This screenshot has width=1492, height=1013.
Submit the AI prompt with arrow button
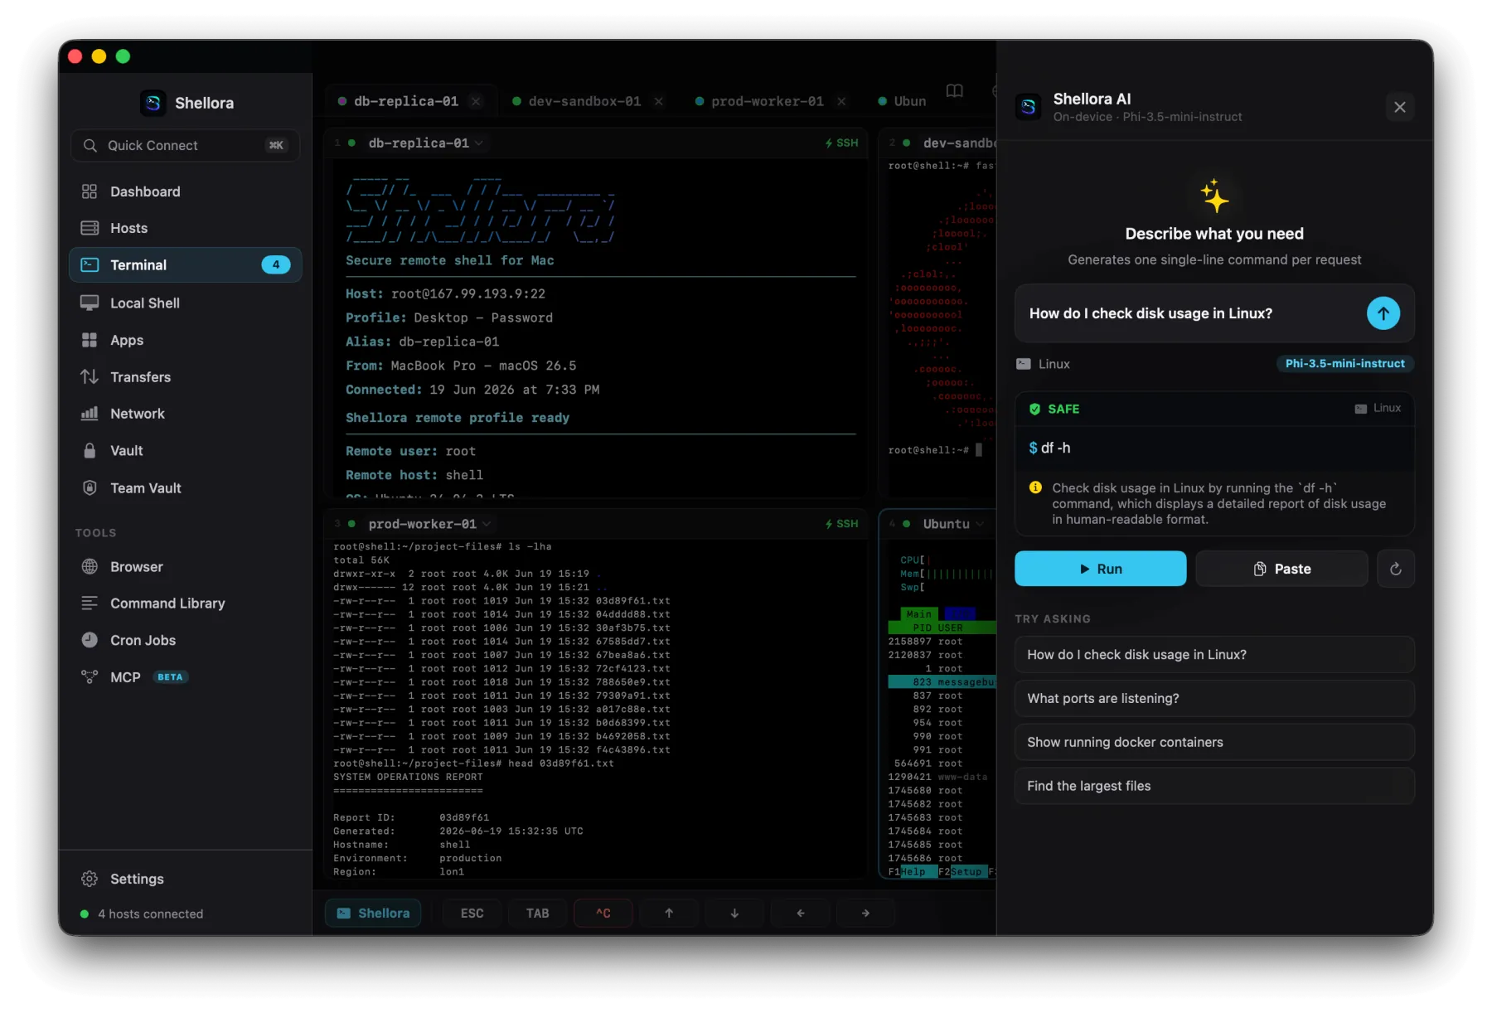pos(1383,313)
